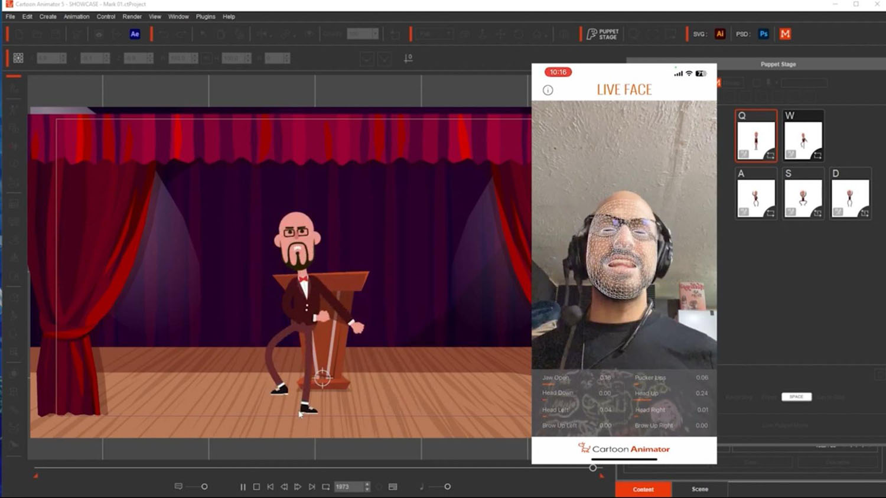The image size is (886, 498).
Task: Switch to the Scene tab
Action: coord(699,489)
